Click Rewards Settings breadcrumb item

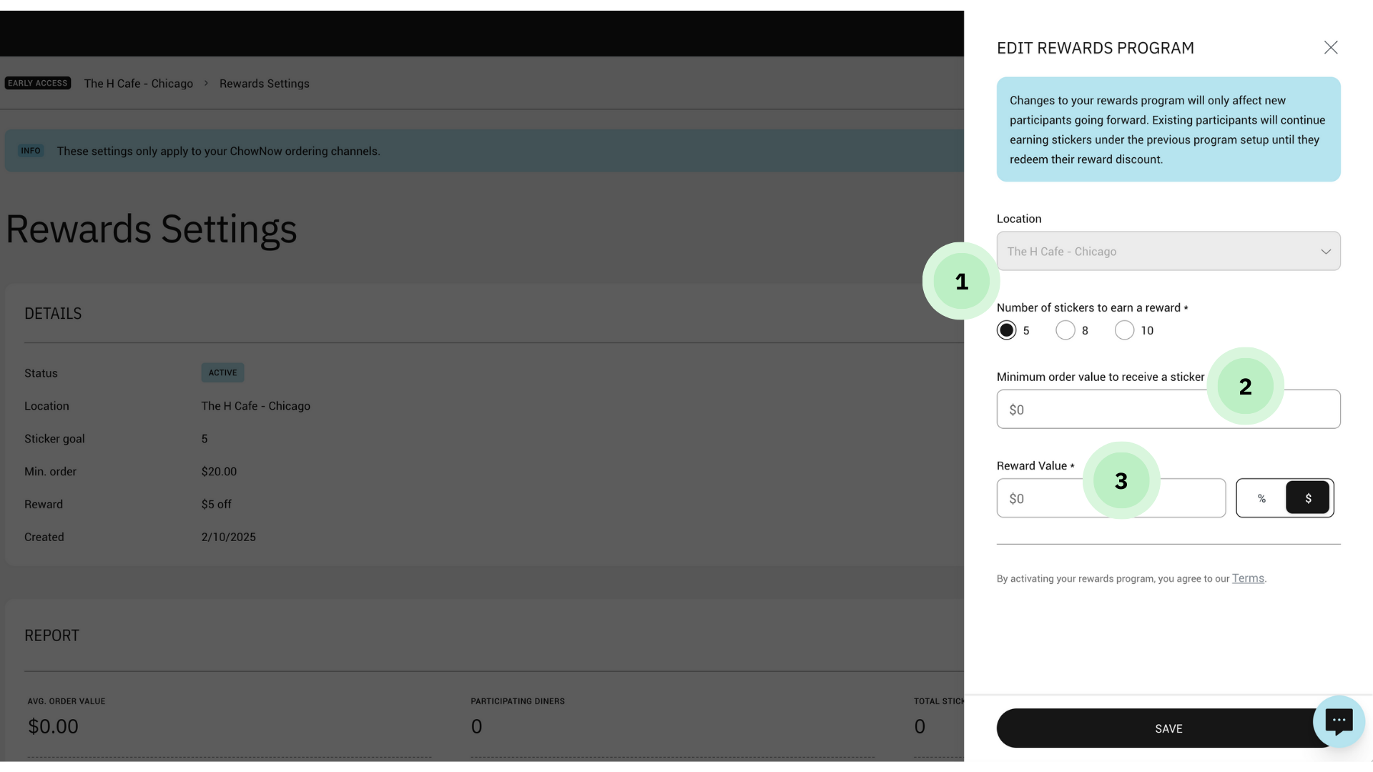[264, 84]
